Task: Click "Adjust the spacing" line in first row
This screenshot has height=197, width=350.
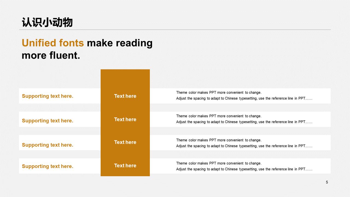Action: click(x=244, y=99)
